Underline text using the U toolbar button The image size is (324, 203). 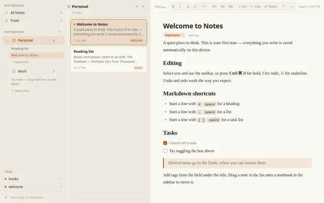point(188,7)
